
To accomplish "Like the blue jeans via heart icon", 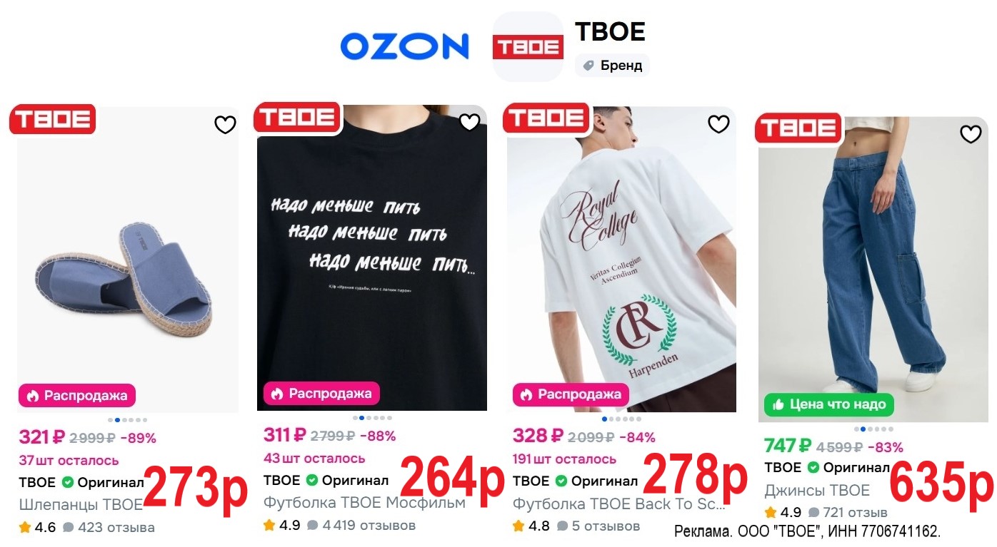I will (x=971, y=133).
